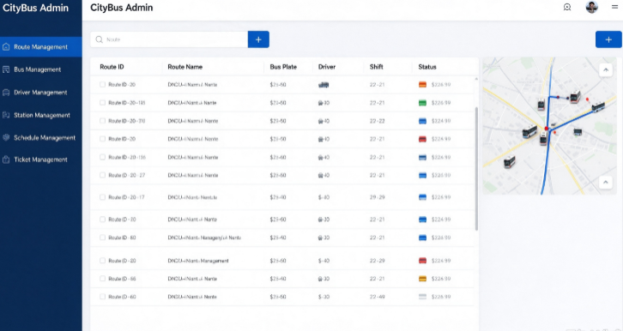The height and width of the screenshot is (331, 623).
Task: Tick the checkbox for Route ID-20-17
Action: tap(102, 197)
